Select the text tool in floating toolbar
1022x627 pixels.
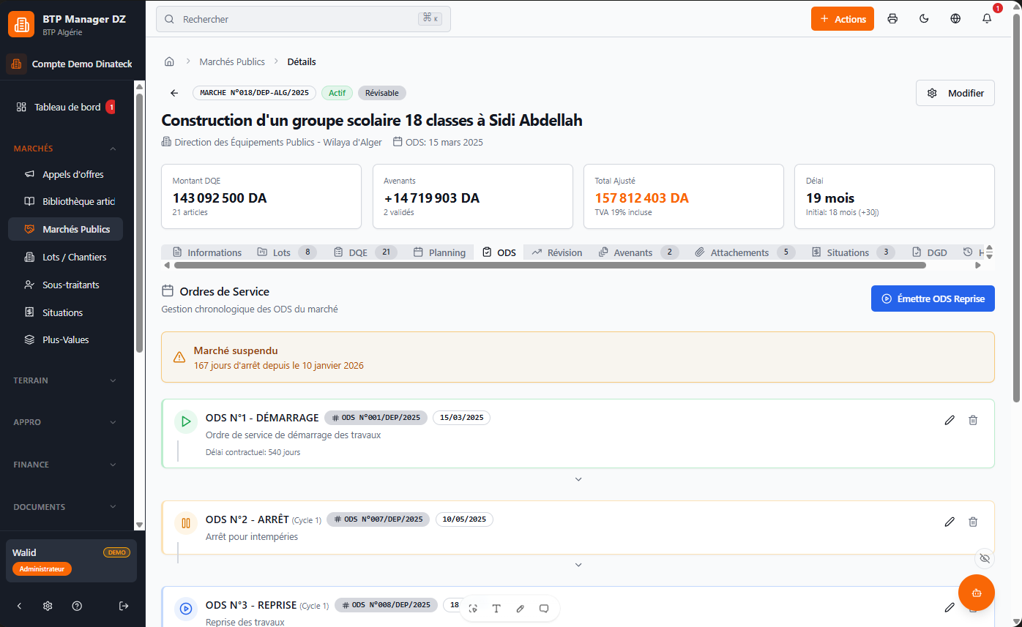tap(496, 609)
